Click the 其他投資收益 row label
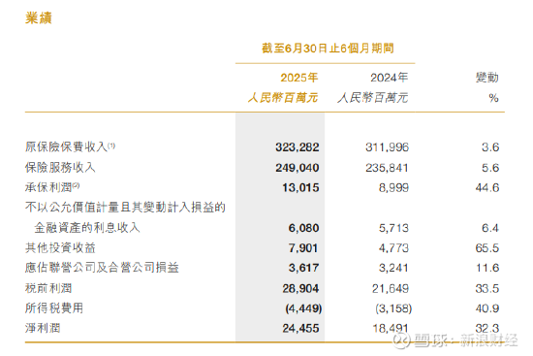The height and width of the screenshot is (356, 533). tap(60, 247)
